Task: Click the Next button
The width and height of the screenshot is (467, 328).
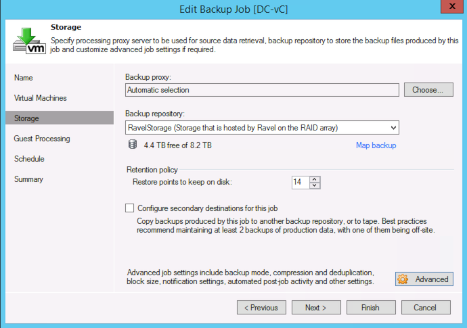Action: coord(315,308)
